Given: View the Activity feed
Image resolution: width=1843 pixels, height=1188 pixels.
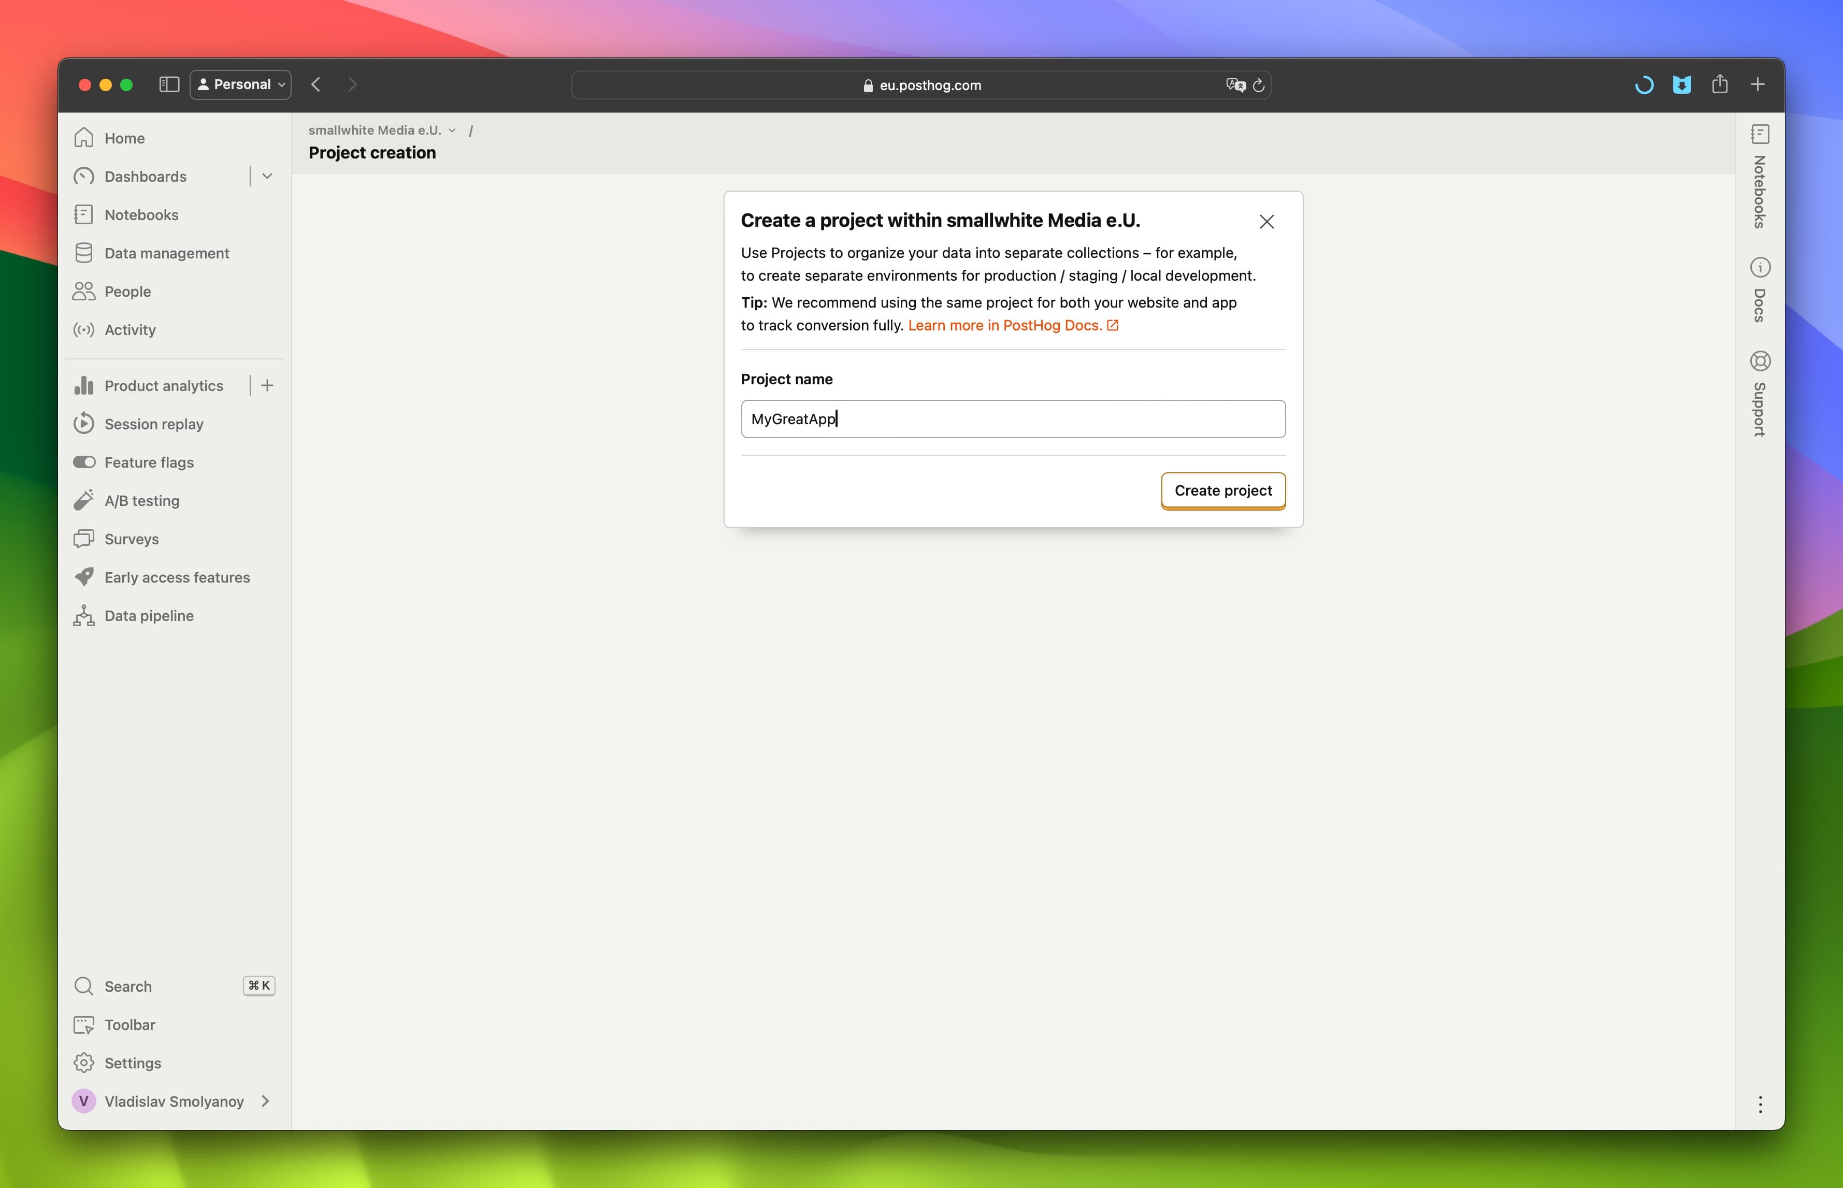Looking at the screenshot, I should pyautogui.click(x=175, y=329).
